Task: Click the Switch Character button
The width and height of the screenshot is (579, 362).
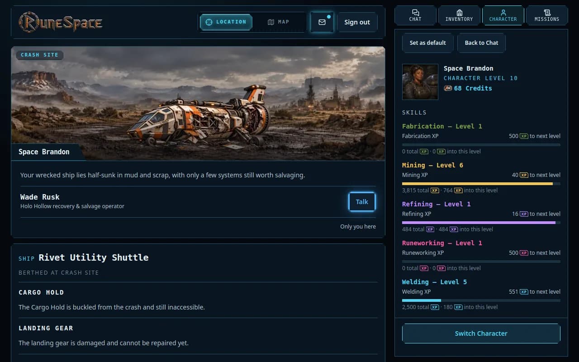Action: click(481, 333)
